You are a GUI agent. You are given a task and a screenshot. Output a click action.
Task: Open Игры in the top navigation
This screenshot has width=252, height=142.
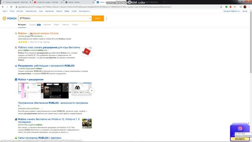click(41, 11)
